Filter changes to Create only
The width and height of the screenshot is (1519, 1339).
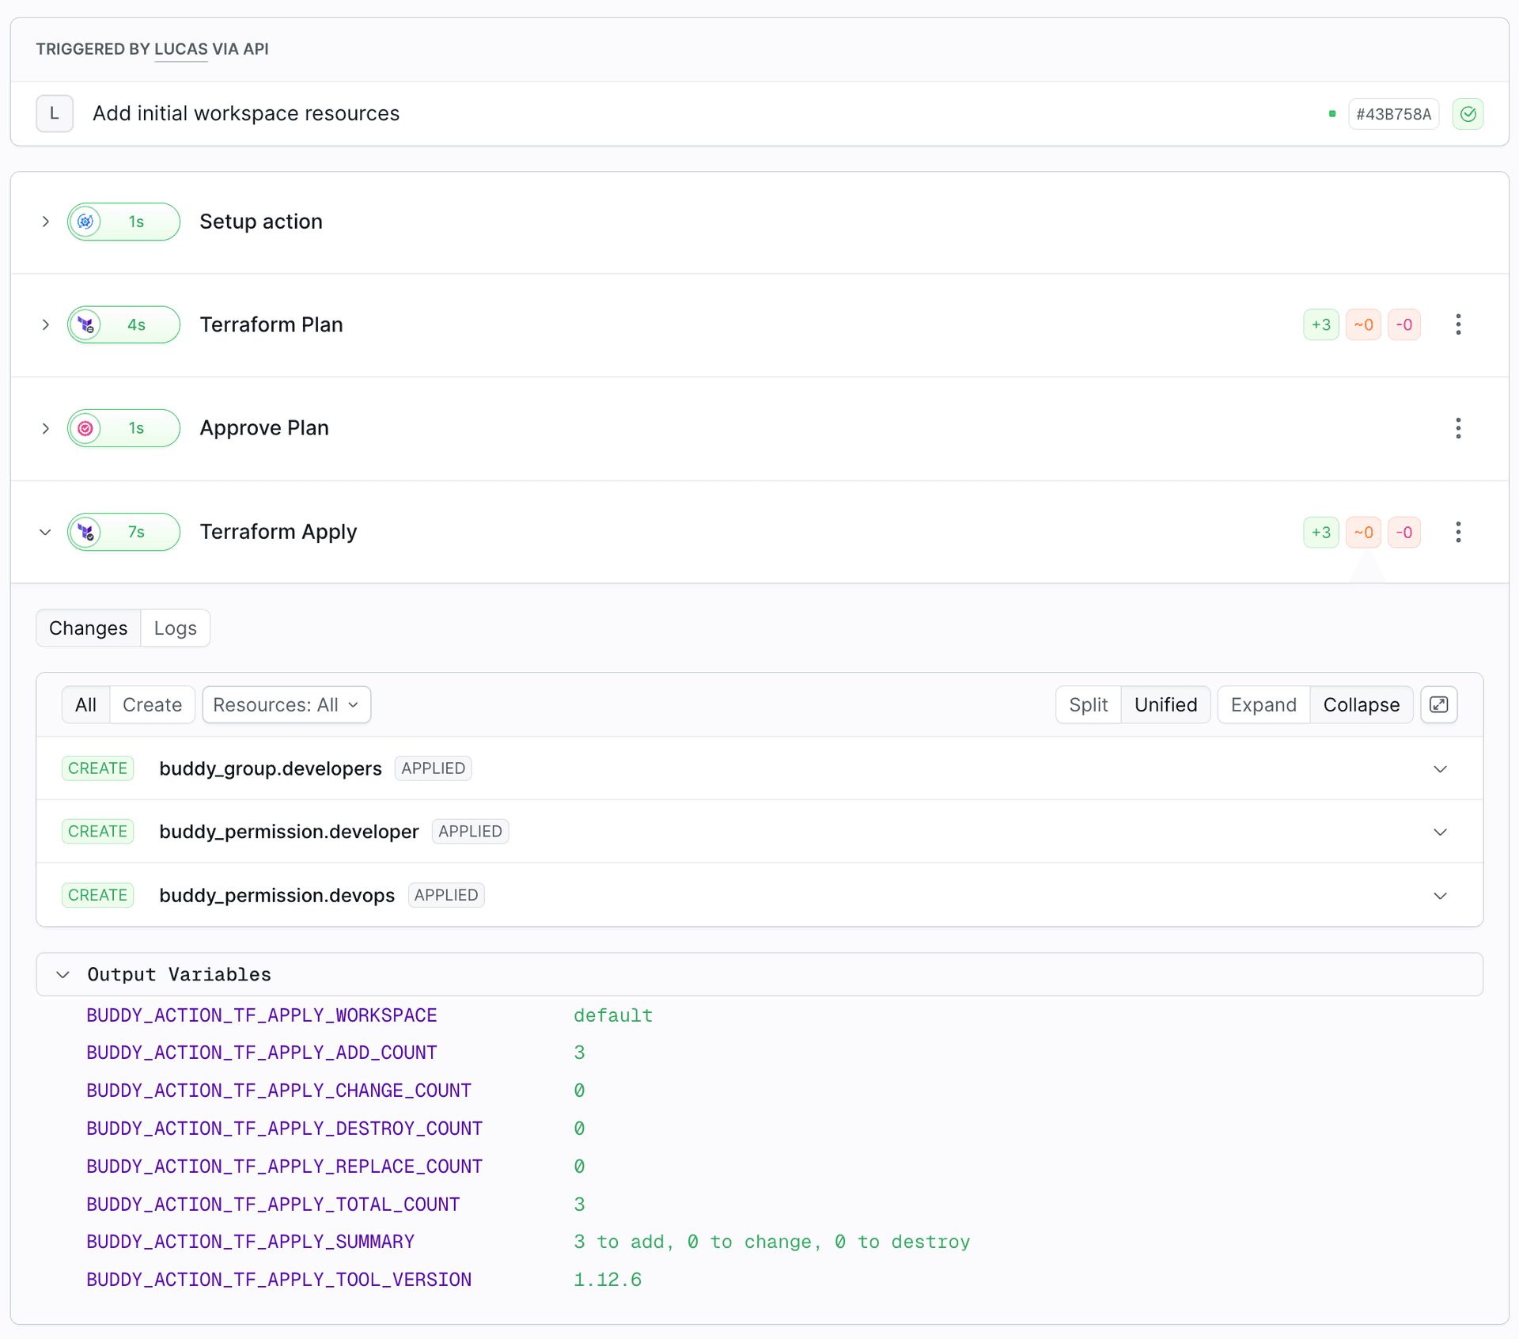(x=152, y=704)
